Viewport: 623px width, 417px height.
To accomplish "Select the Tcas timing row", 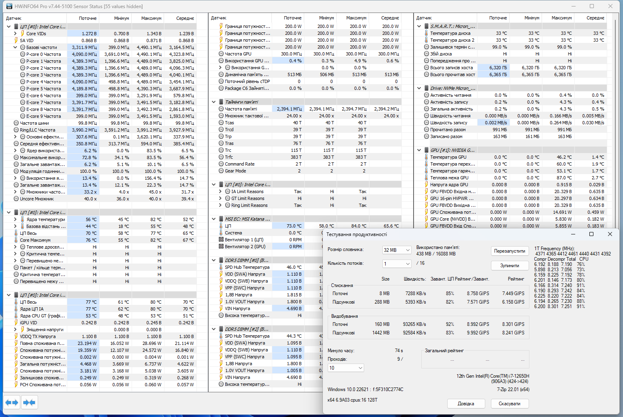I will 305,123.
